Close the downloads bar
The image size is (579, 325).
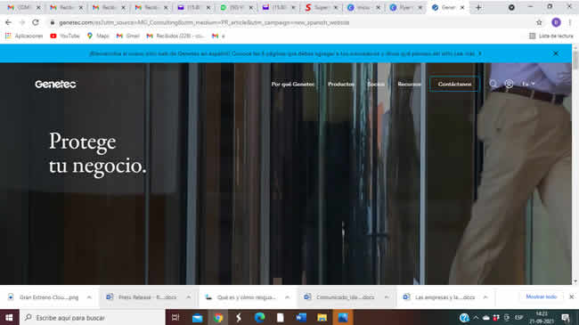pos(571,297)
